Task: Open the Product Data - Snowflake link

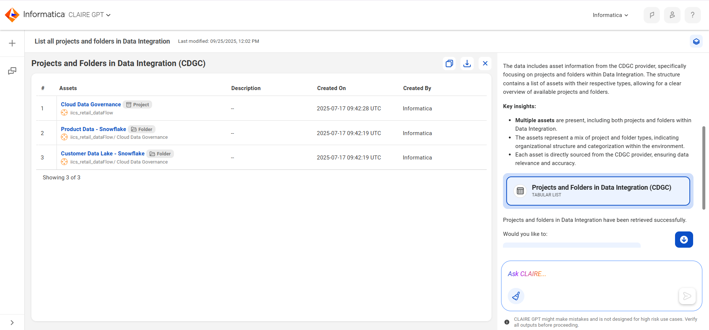Action: [x=93, y=129]
